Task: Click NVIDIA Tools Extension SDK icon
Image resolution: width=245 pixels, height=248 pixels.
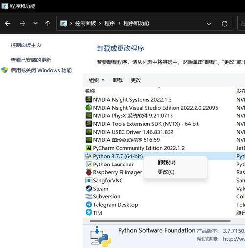Action: click(89, 124)
